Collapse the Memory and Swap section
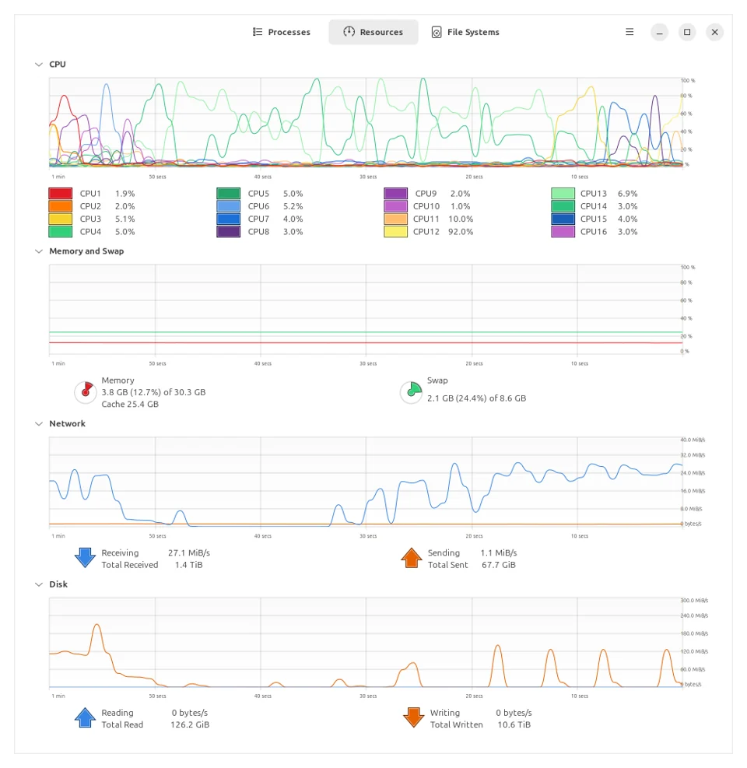This screenshot has height=768, width=747. click(39, 251)
